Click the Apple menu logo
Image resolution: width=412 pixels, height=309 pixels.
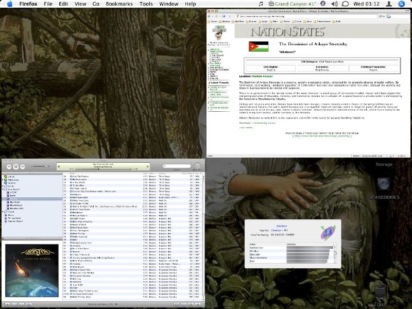(x=9, y=4)
